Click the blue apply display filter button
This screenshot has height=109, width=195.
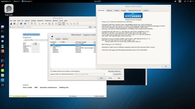pos(90,27)
